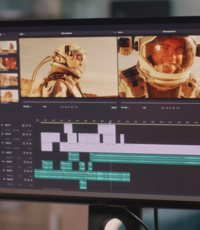Click first track icon on Video 03 header
This screenshot has width=200, height=230.
point(23,125)
